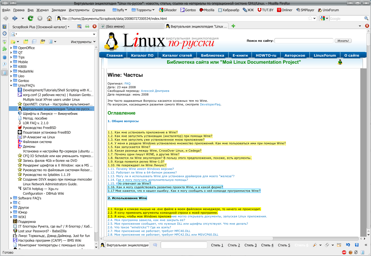The width and height of the screenshot is (371, 256).
Task: Select the Шрифты в Линуксе — Викиучебник item
Action: pyautogui.click(x=50, y=114)
